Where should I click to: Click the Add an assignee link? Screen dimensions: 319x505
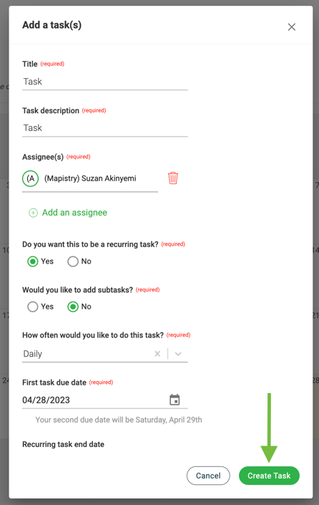(x=74, y=213)
